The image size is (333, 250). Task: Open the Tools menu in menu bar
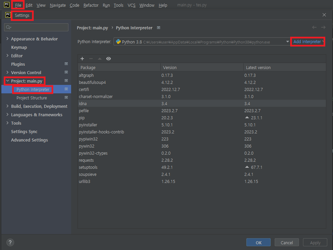point(119,5)
